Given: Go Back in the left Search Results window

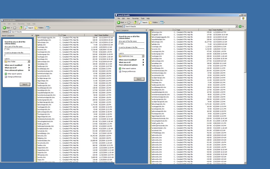Looking at the screenshot, I should pos(6,28).
